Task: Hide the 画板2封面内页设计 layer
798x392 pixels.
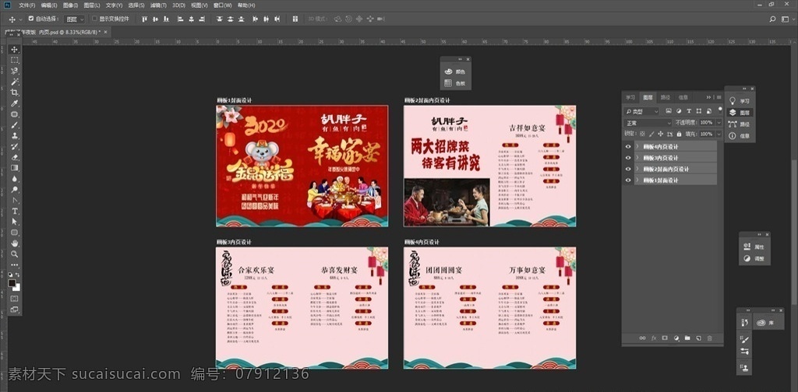Action: click(x=628, y=169)
